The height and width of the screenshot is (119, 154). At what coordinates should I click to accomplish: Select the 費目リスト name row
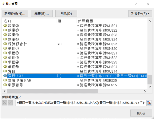75,76
